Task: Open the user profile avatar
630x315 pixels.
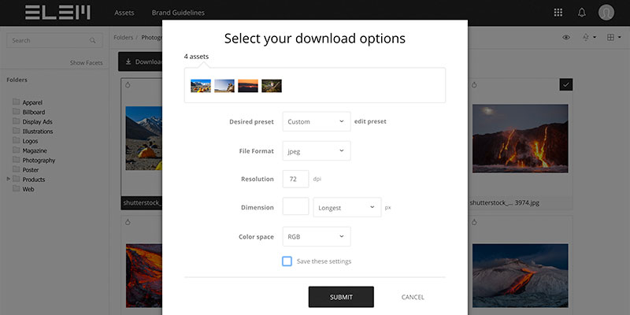Action: pyautogui.click(x=606, y=13)
